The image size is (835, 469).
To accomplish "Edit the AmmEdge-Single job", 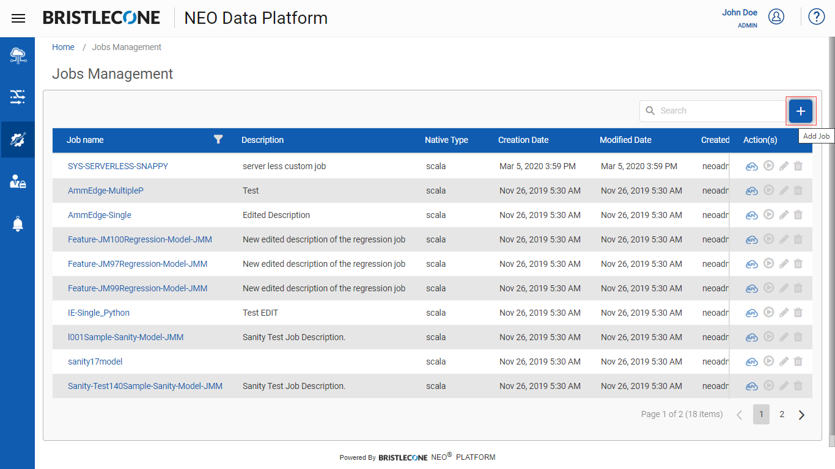I will [784, 214].
